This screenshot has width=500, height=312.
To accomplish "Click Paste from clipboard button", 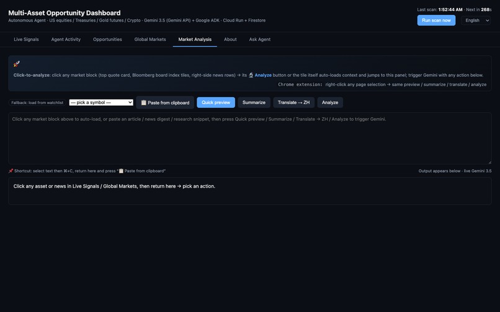I will tap(165, 103).
